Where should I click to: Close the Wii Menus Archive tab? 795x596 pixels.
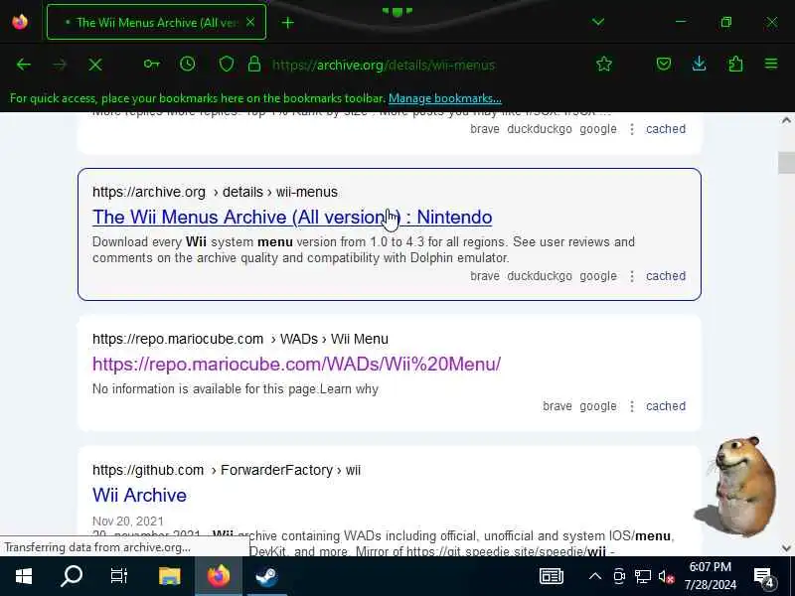[250, 22]
